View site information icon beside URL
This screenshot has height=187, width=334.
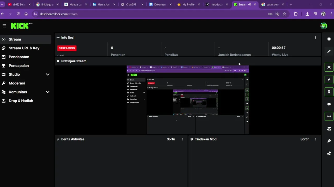tap(35, 14)
